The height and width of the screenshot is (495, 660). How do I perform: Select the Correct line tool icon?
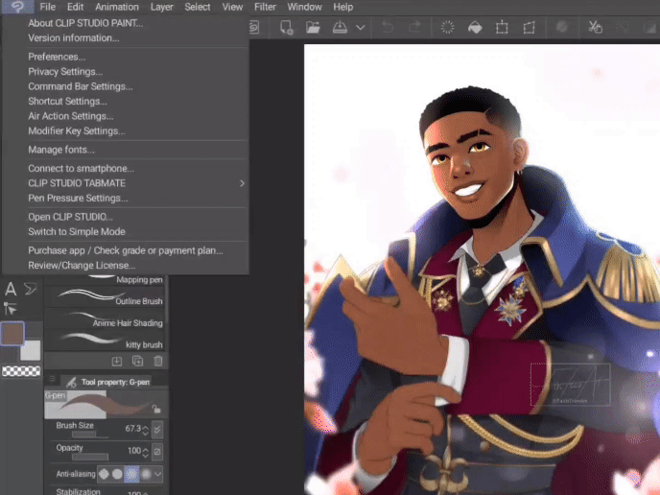click(11, 309)
